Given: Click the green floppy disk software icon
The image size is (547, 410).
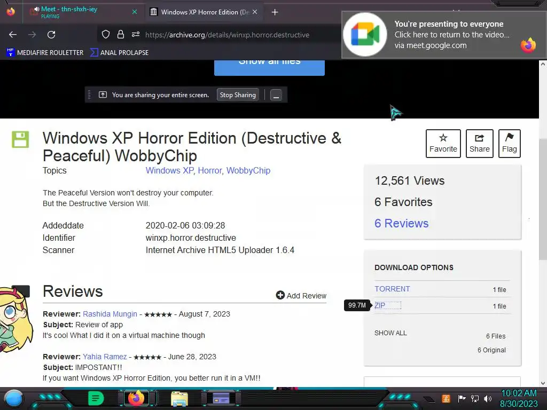Looking at the screenshot, I should pos(20,139).
